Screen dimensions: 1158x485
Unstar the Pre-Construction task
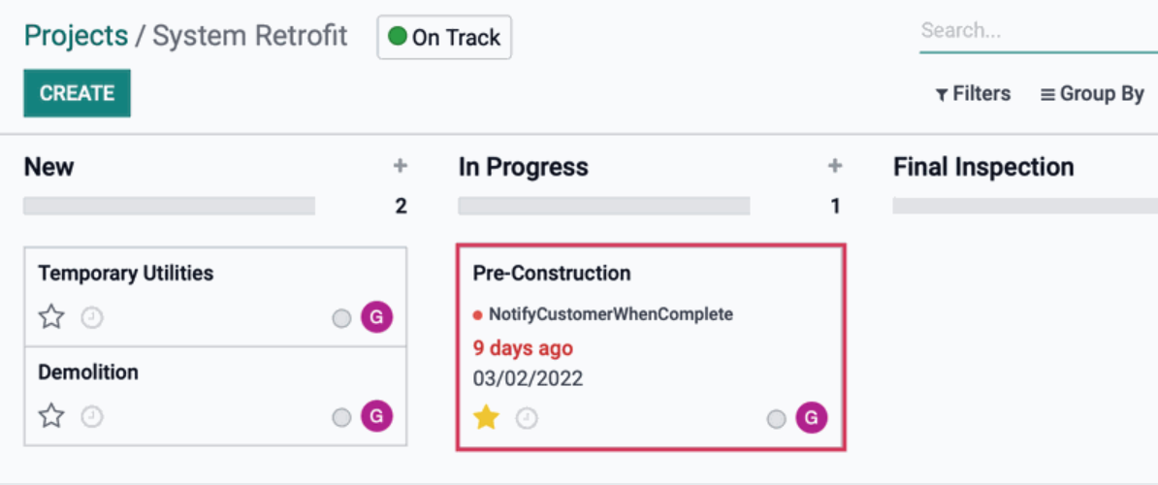(x=487, y=419)
